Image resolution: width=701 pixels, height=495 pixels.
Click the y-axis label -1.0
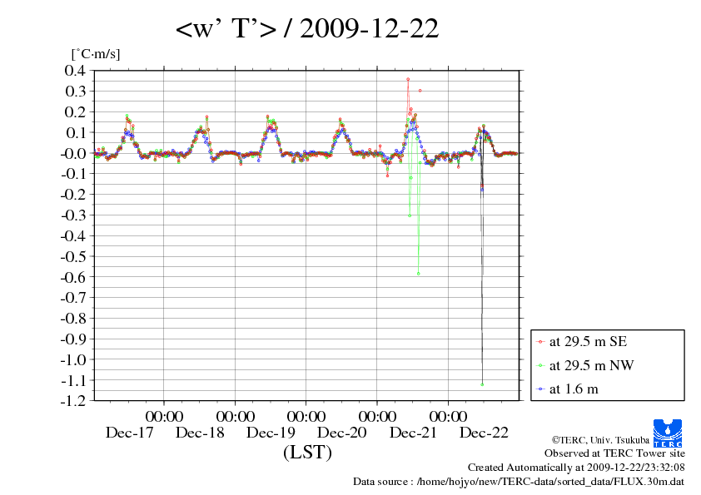click(73, 359)
